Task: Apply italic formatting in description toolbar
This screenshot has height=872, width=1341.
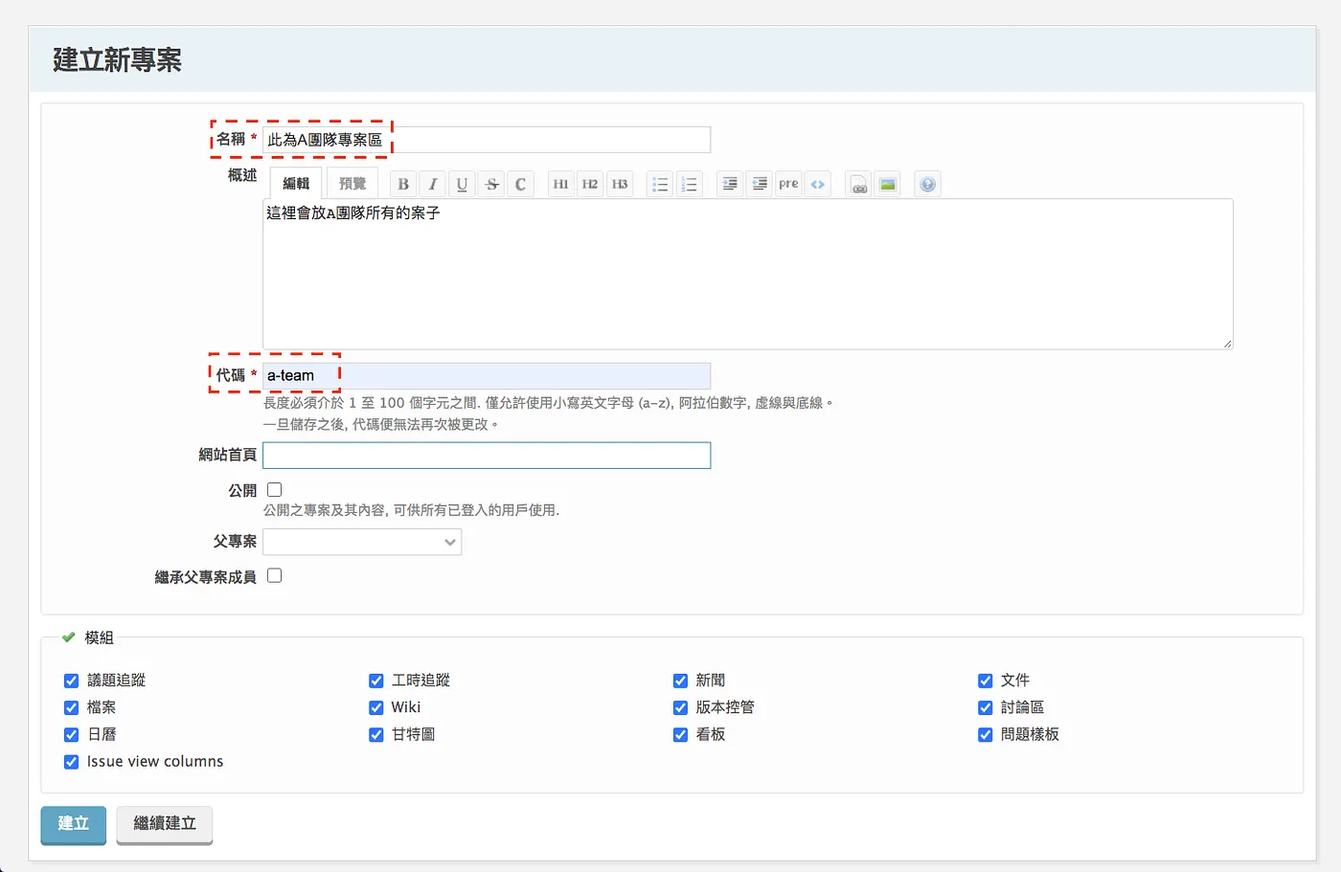Action: [x=433, y=184]
